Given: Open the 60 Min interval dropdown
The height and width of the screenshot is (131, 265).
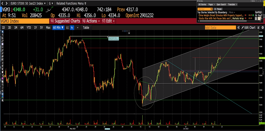Looking at the screenshot, I should tap(58, 28).
